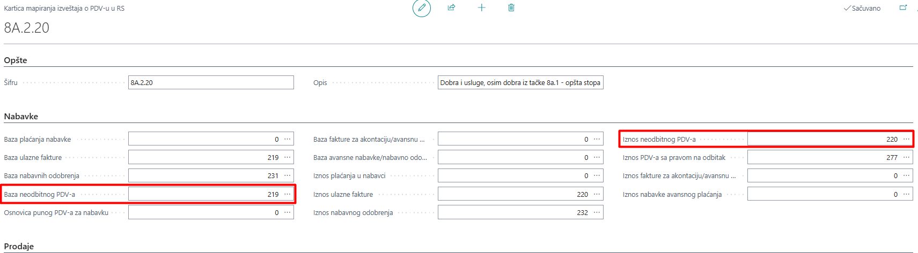Click the Baza plaćanja nabavke value field
The image size is (918, 253).
[204, 139]
